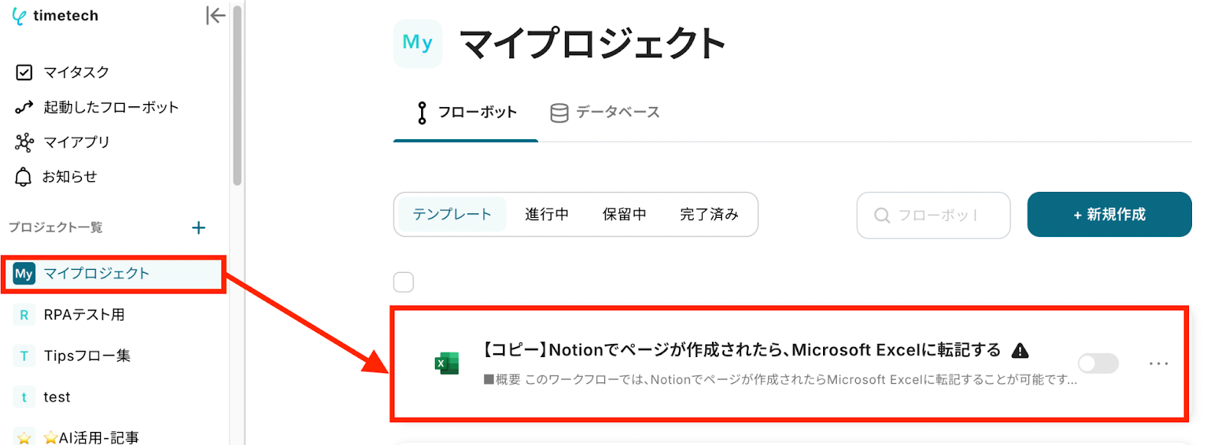Image resolution: width=1225 pixels, height=445 pixels.
Task: Go to マイアプリ in the sidebar
Action: pos(76,142)
